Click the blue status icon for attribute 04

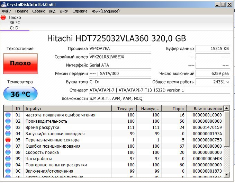click(x=8, y=133)
